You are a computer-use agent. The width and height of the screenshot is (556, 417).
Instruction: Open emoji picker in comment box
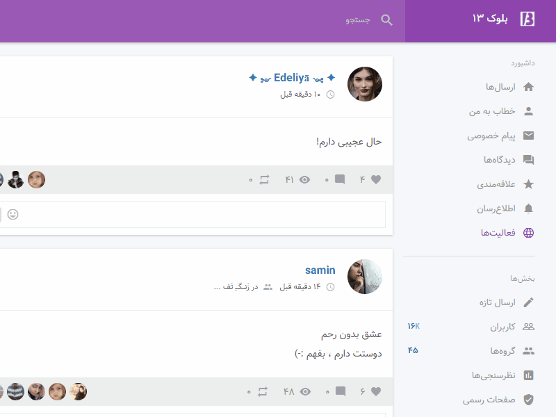pyautogui.click(x=13, y=214)
